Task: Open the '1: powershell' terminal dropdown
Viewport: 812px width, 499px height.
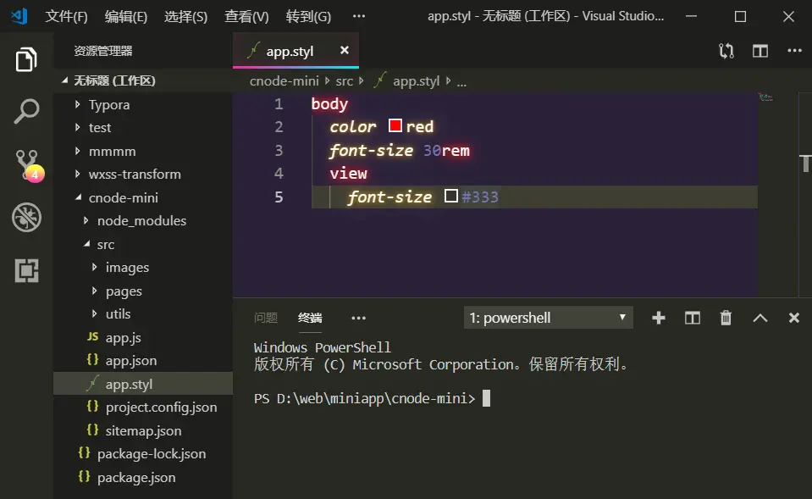Action: coord(548,317)
